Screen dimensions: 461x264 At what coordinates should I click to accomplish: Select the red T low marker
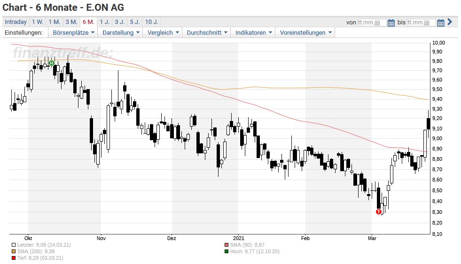coord(379,211)
